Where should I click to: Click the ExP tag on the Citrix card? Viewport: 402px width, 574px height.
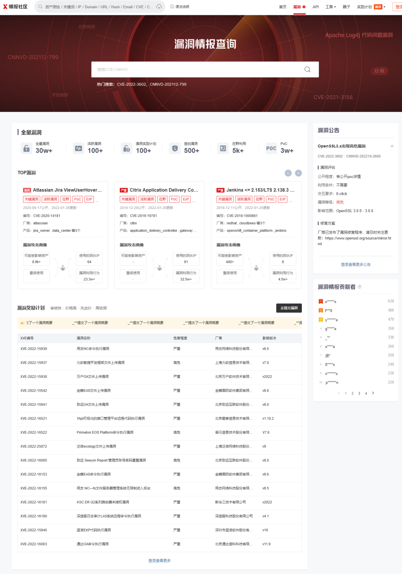186,199
